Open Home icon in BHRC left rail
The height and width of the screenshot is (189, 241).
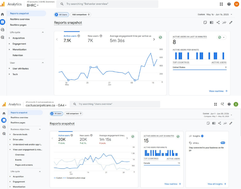pyautogui.click(x=2, y=14)
